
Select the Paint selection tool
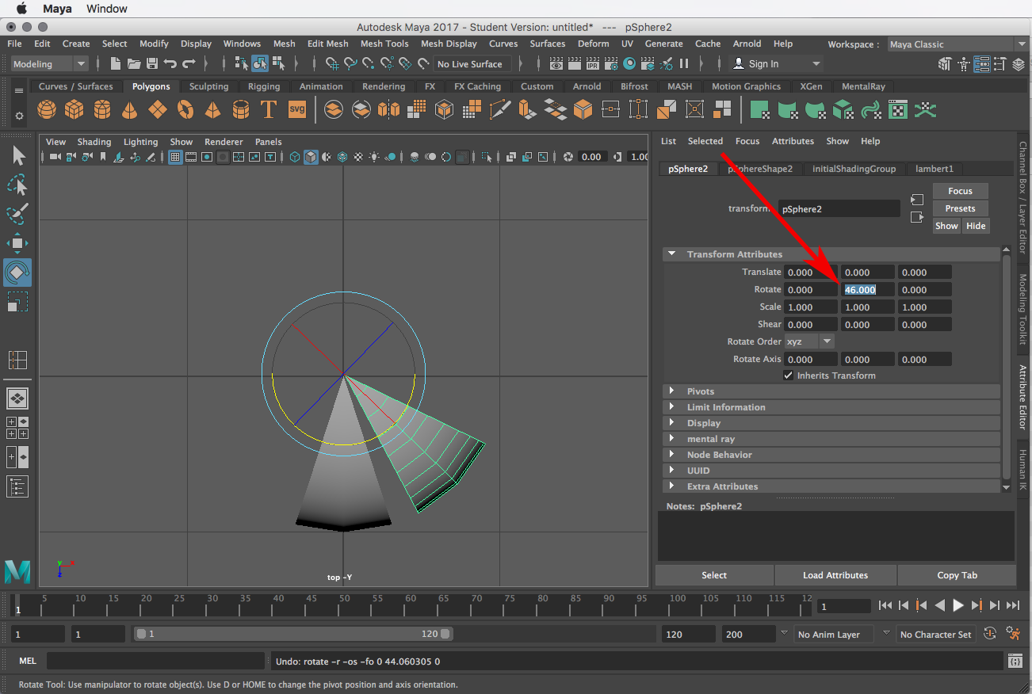tap(18, 214)
